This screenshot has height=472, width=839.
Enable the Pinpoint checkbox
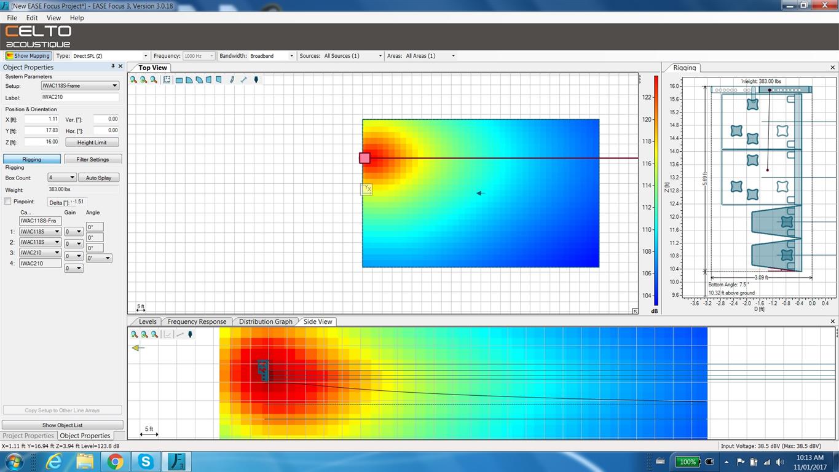[7, 202]
